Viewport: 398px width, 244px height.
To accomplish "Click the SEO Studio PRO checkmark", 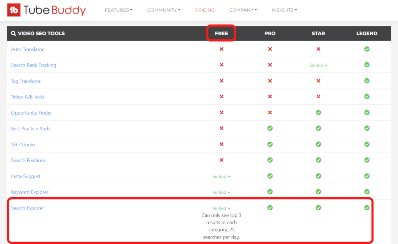I will (x=270, y=144).
